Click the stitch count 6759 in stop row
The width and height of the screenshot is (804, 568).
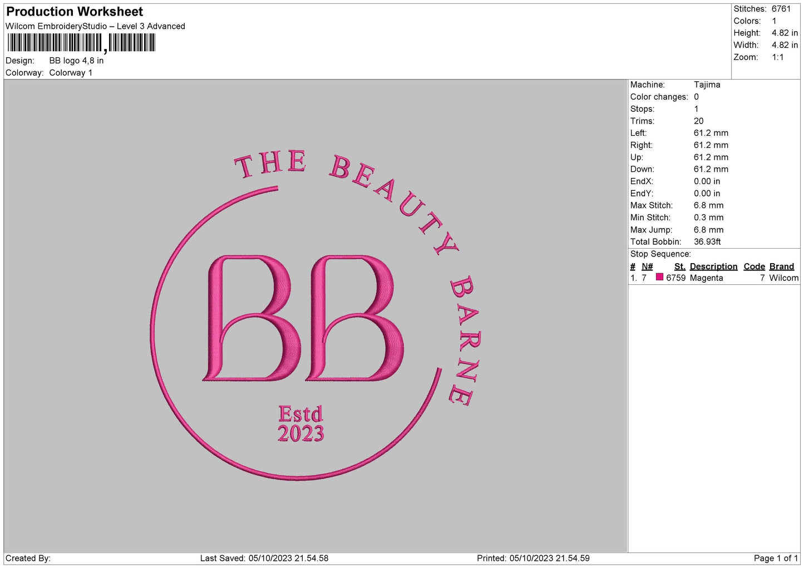pyautogui.click(x=675, y=278)
